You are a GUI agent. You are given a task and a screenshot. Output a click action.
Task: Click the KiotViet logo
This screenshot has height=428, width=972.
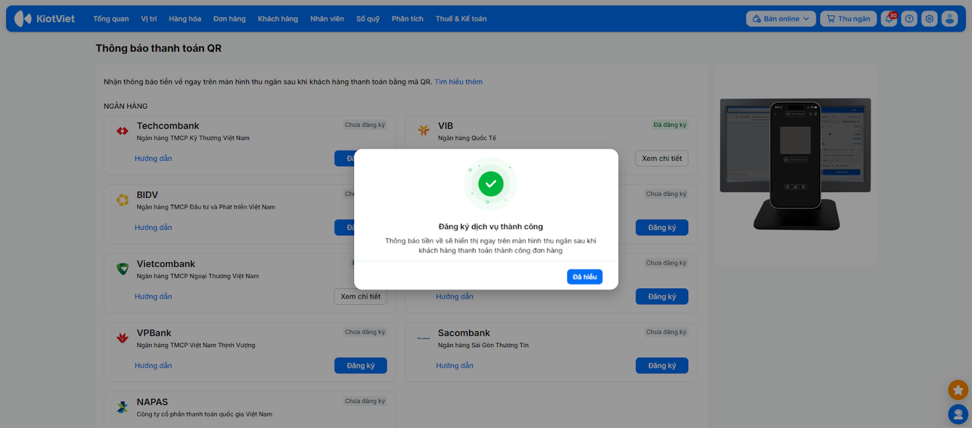point(44,19)
